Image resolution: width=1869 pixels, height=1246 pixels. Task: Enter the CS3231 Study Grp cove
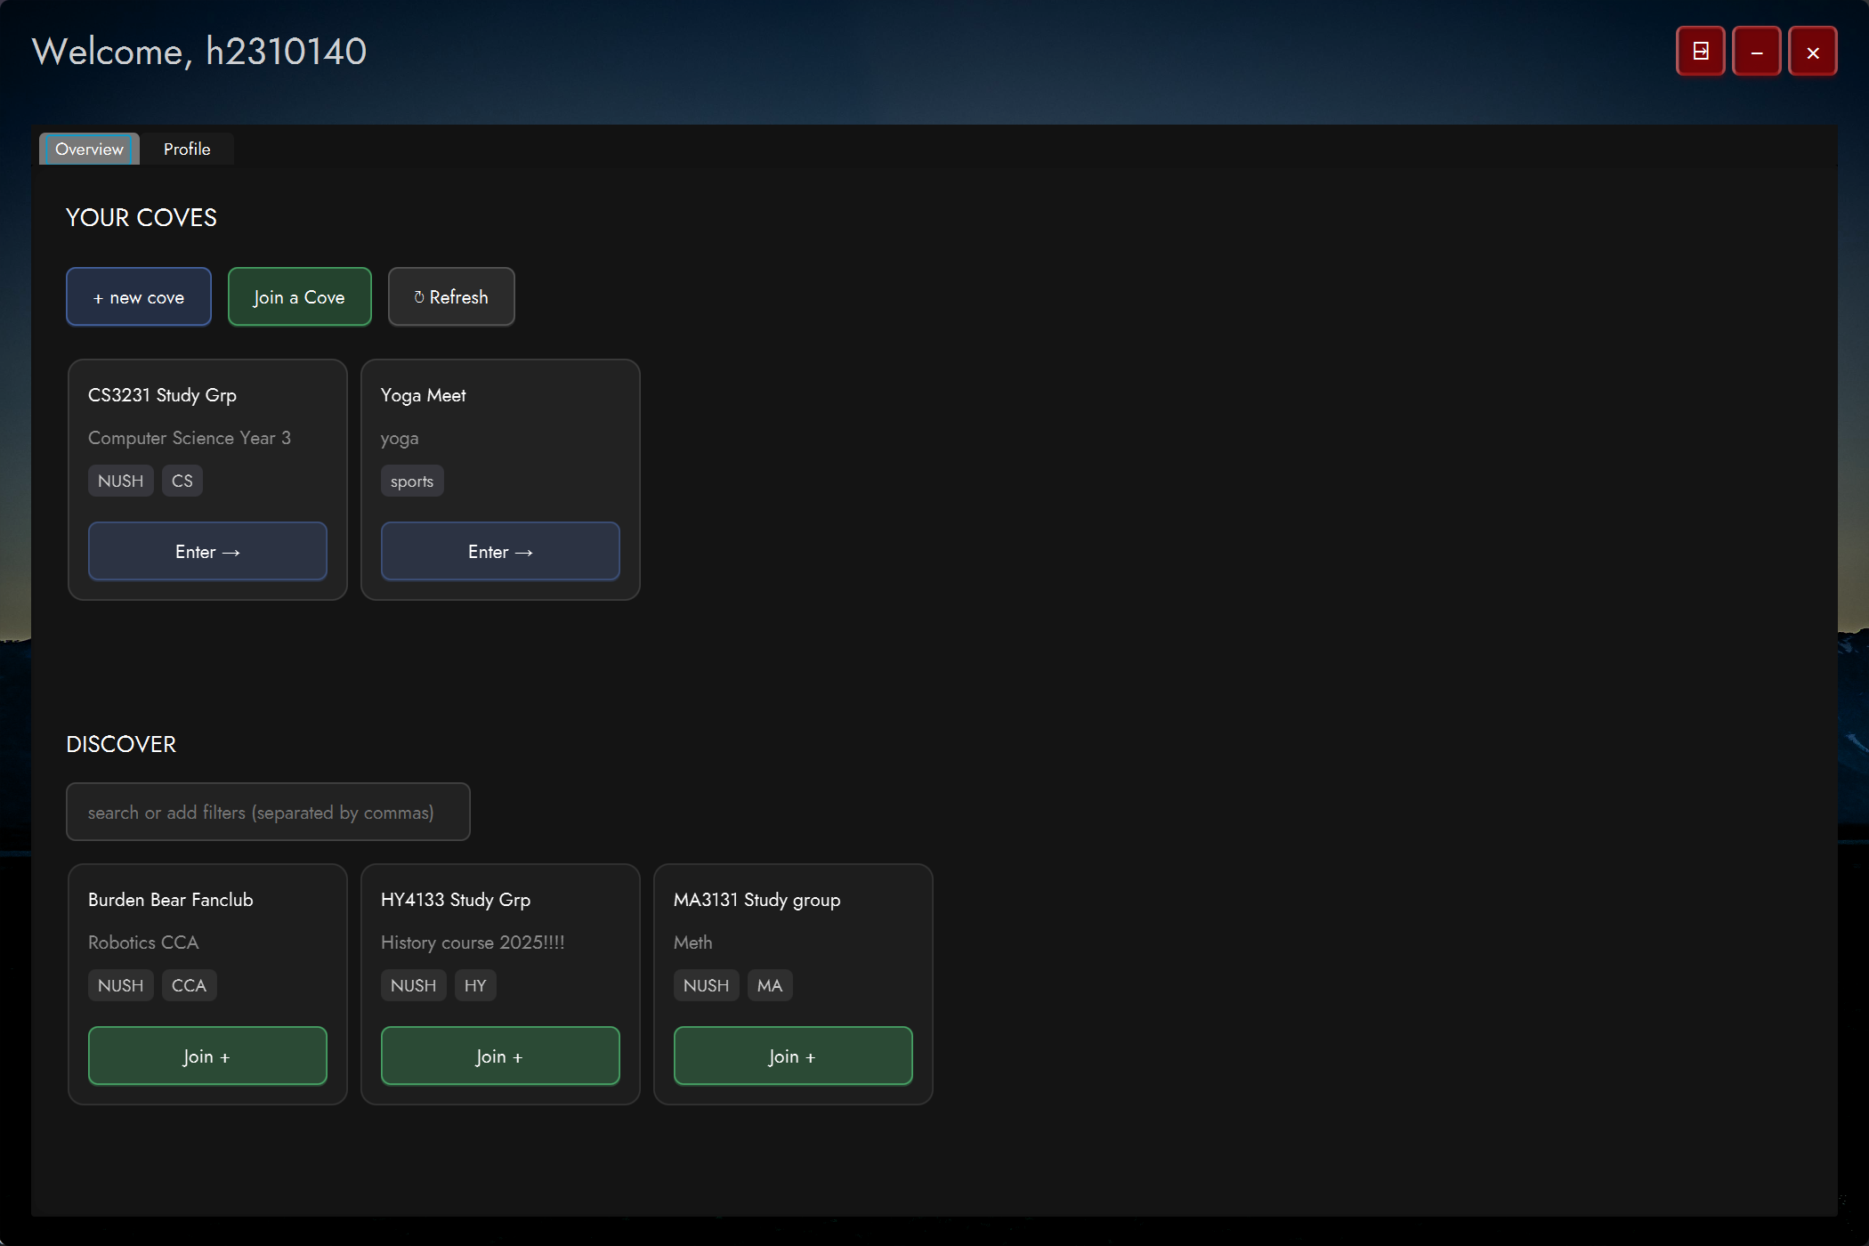[207, 552]
